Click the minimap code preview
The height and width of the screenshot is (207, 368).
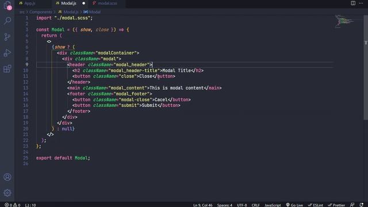(344, 21)
